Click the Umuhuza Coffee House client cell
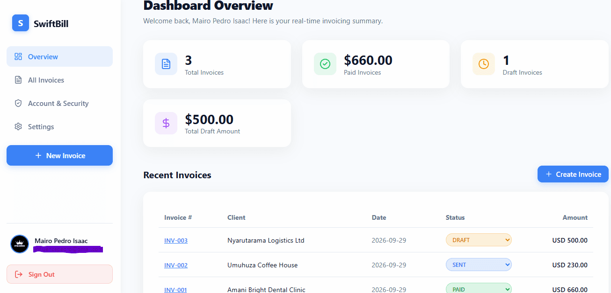Image resolution: width=611 pixels, height=293 pixels. (x=262, y=265)
